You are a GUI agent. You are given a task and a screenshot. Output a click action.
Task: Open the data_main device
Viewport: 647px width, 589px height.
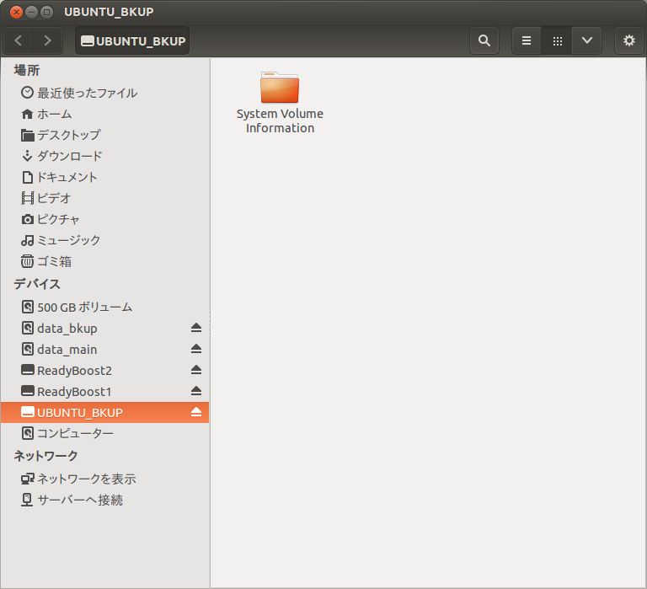(x=104, y=349)
